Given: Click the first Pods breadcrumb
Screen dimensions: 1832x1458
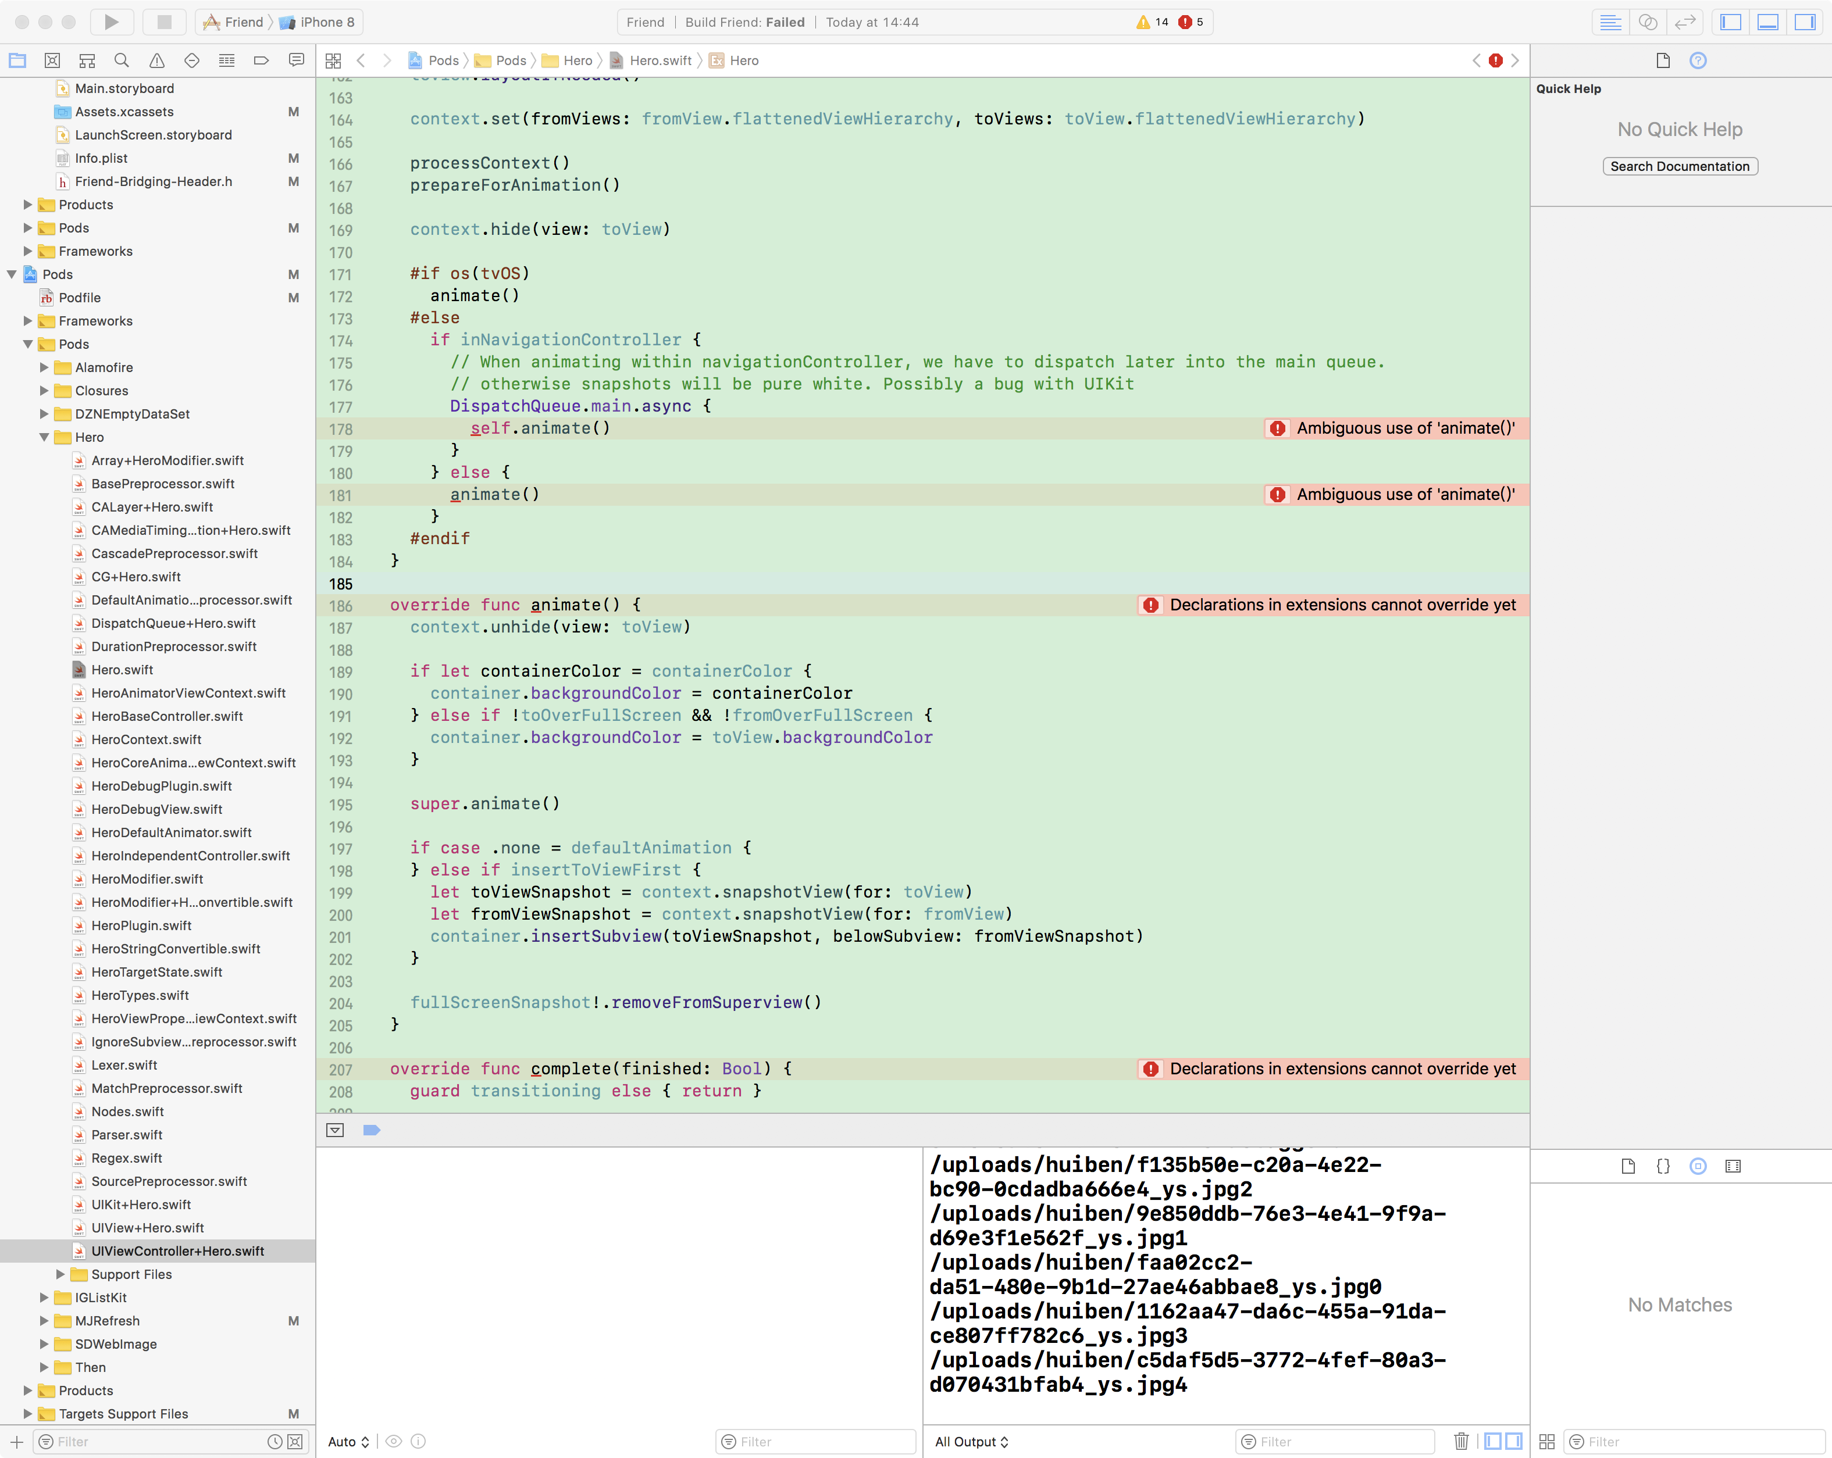Looking at the screenshot, I should click(433, 60).
